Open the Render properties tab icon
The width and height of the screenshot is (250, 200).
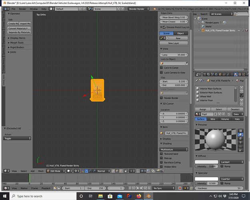pos(204,74)
